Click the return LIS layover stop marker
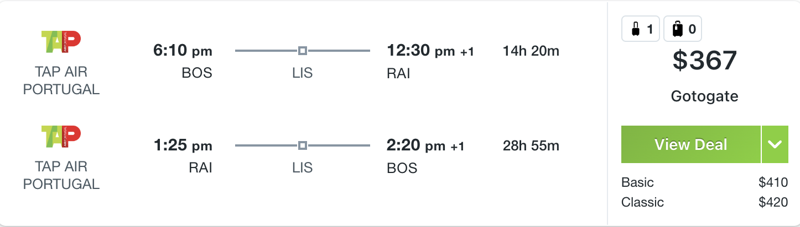Image resolution: width=800 pixels, height=227 pixels. click(x=303, y=145)
